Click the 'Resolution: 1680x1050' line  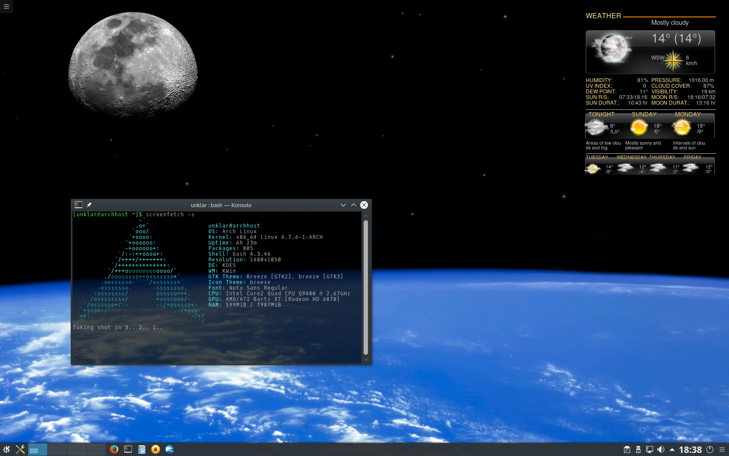click(245, 260)
